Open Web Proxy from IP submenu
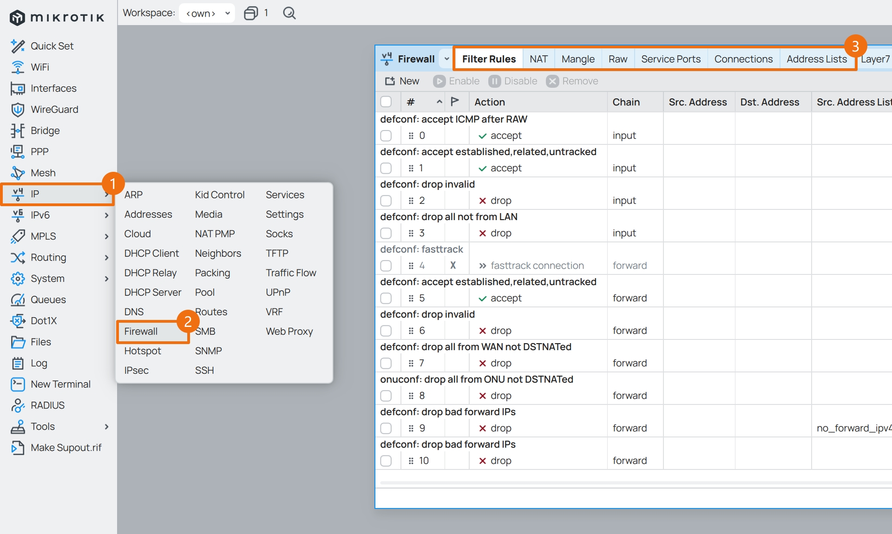The image size is (892, 534). pyautogui.click(x=289, y=332)
